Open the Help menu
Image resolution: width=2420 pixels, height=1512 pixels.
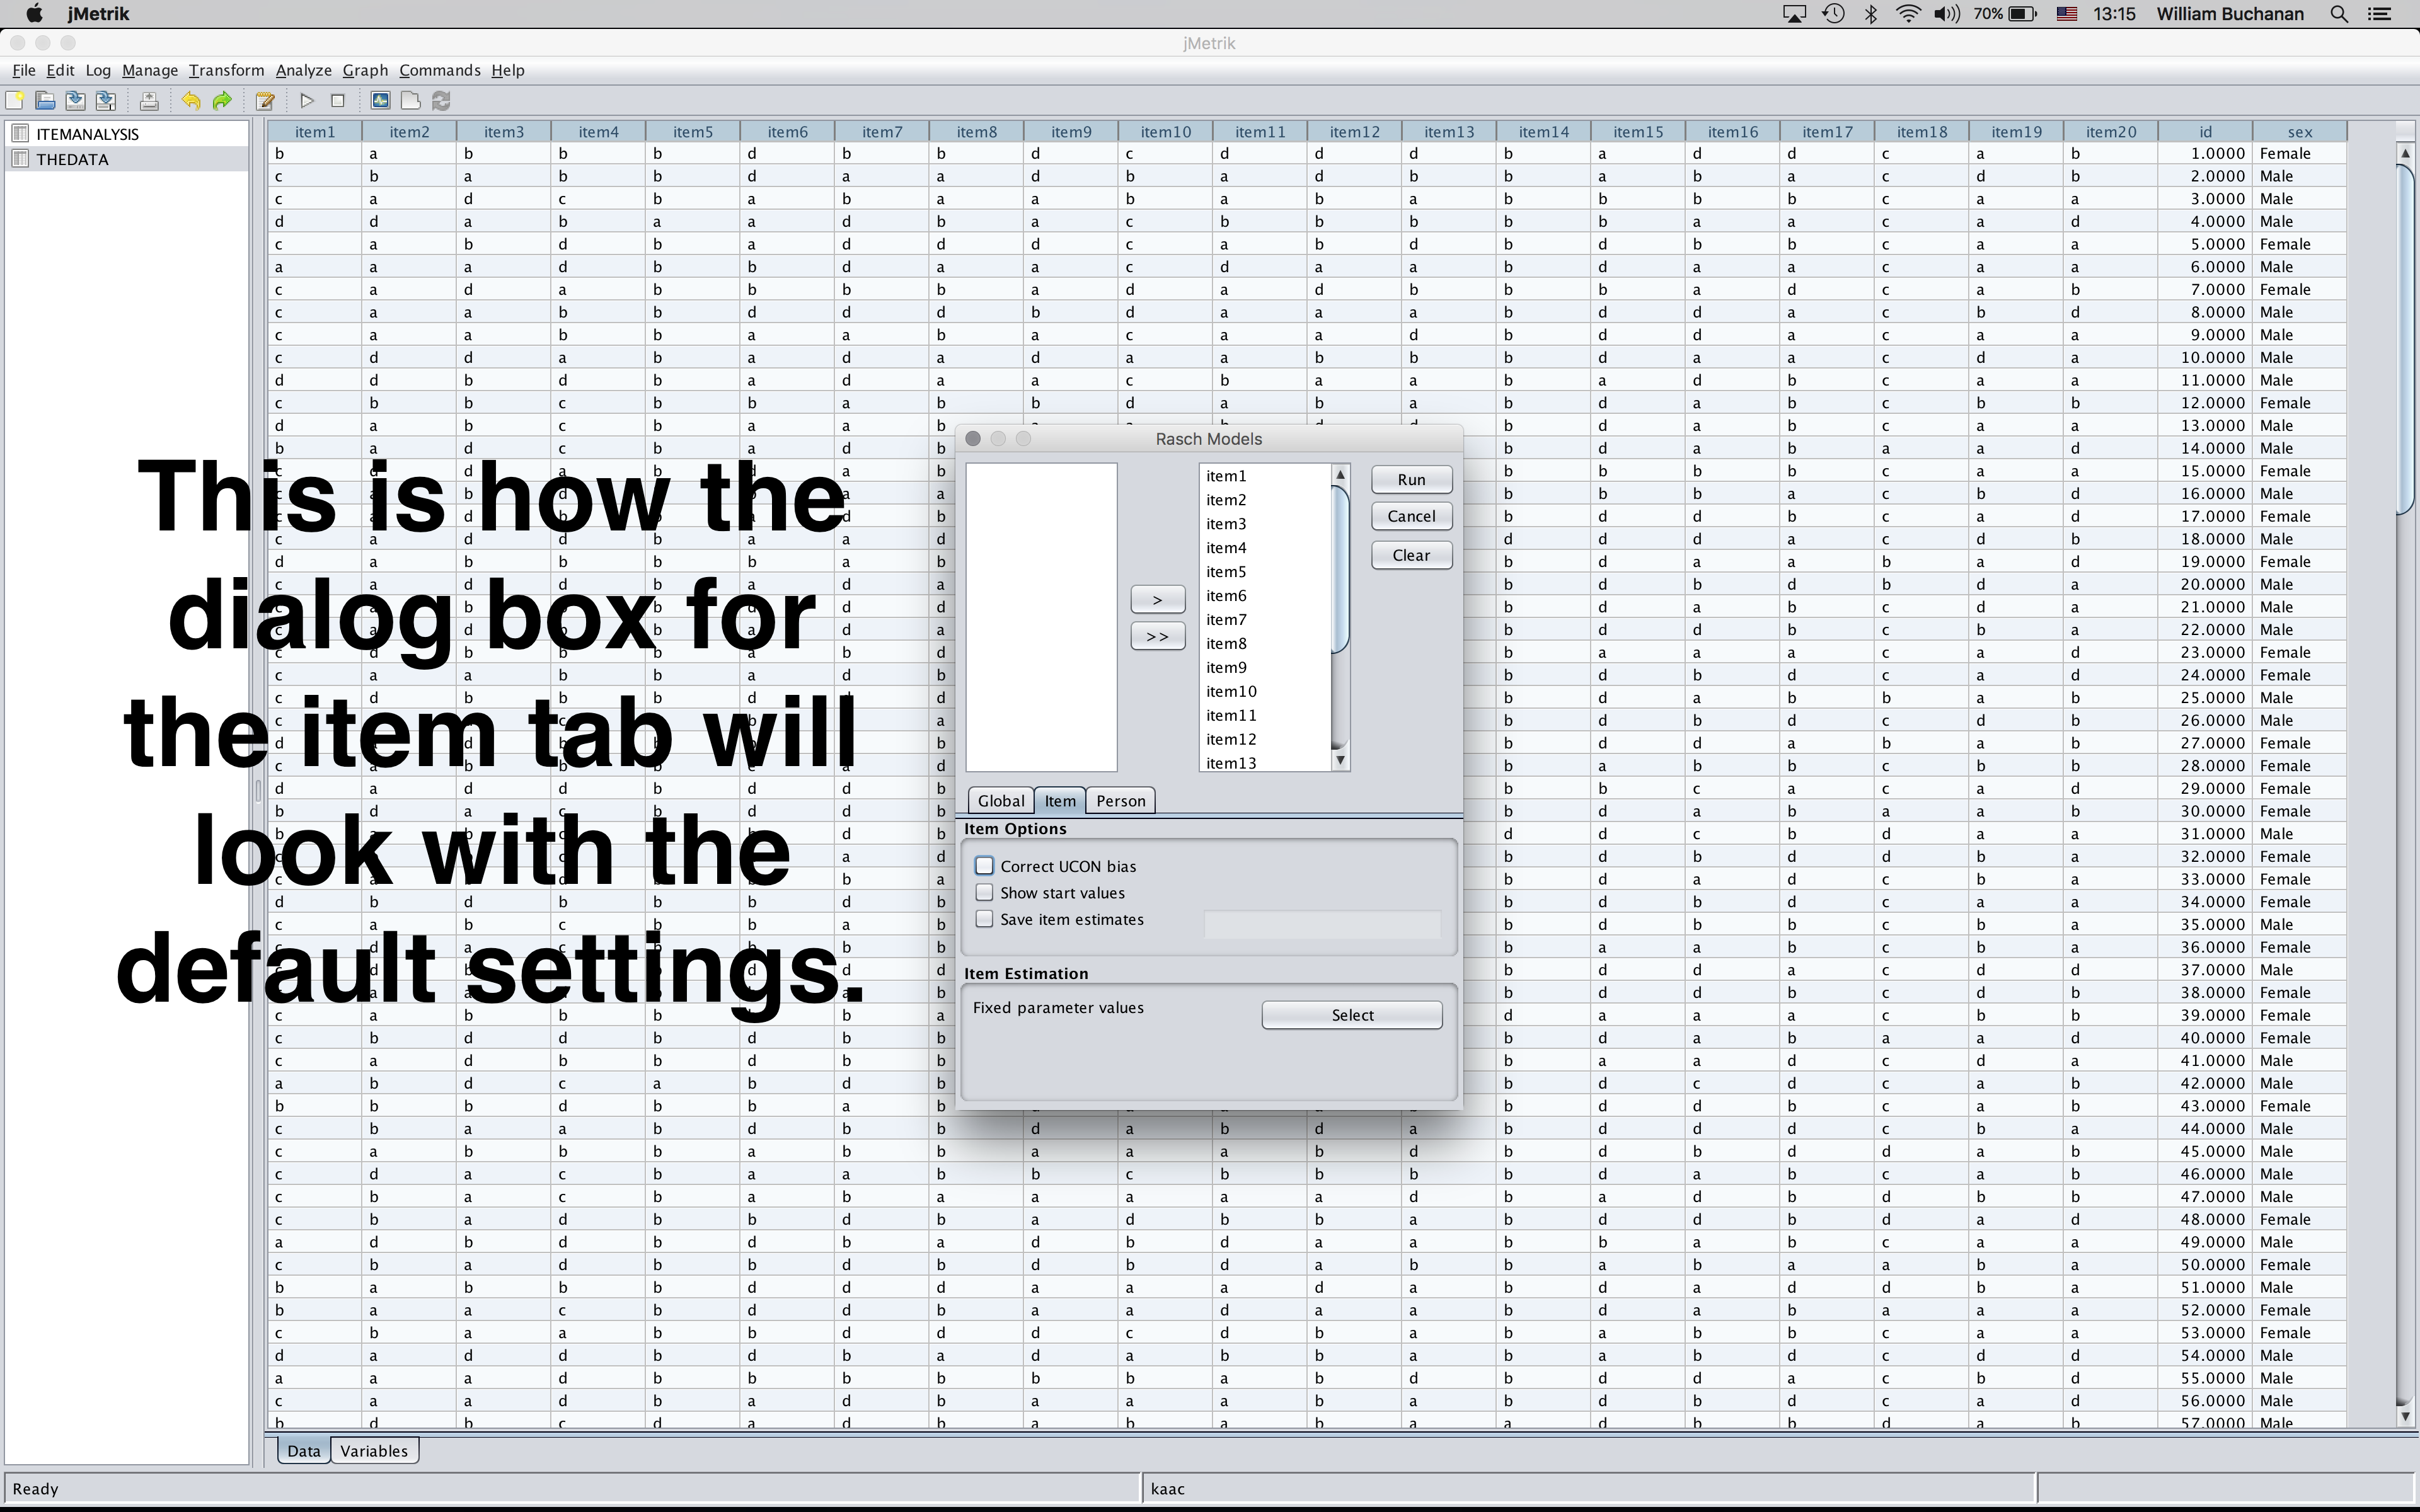pyautogui.click(x=508, y=70)
